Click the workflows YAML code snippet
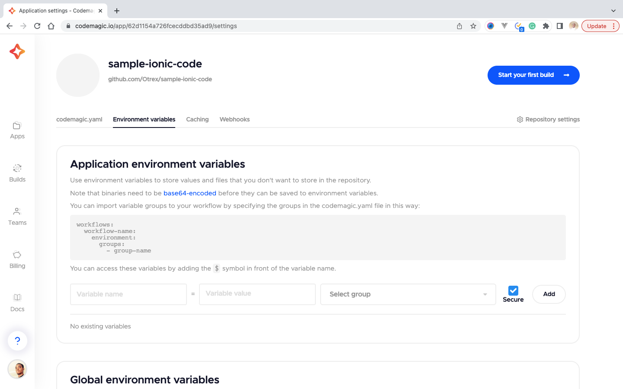This screenshot has width=623, height=389. tap(318, 238)
